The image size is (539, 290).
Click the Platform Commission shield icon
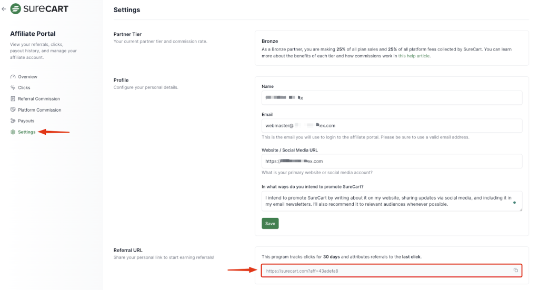point(13,109)
